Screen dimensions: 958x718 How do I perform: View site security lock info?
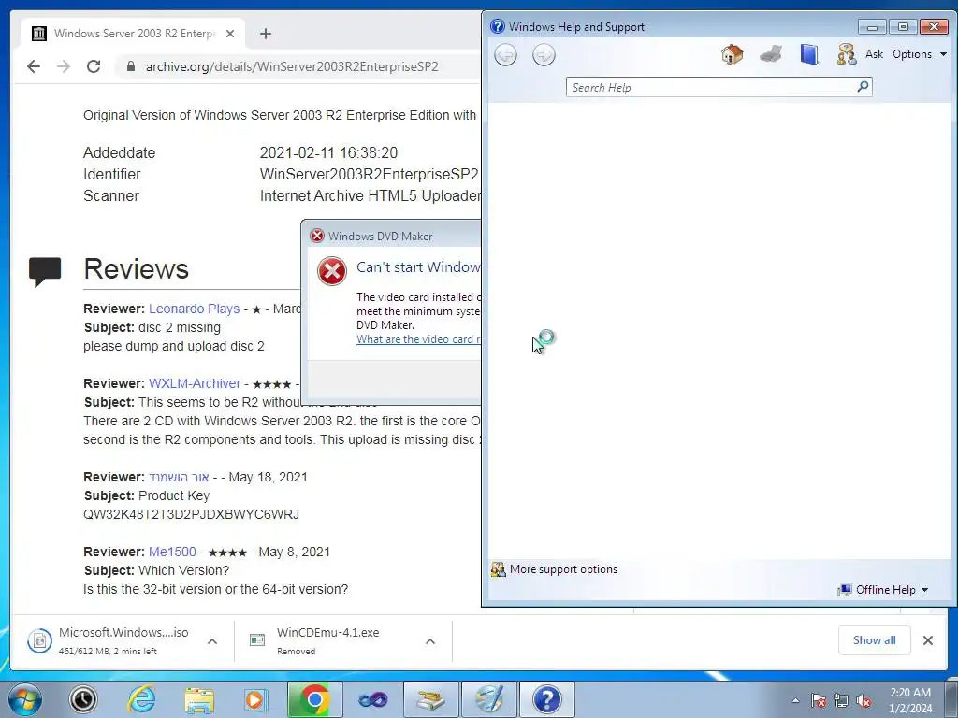point(131,66)
